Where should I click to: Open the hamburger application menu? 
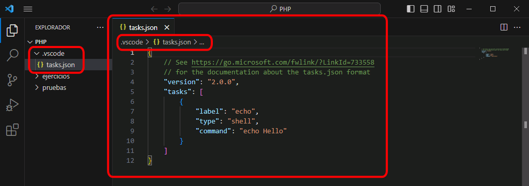28,9
